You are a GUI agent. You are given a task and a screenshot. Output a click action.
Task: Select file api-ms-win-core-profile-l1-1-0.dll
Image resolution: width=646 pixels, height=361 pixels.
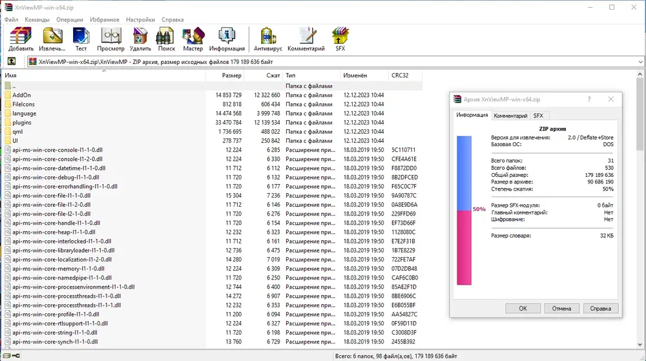click(56, 314)
